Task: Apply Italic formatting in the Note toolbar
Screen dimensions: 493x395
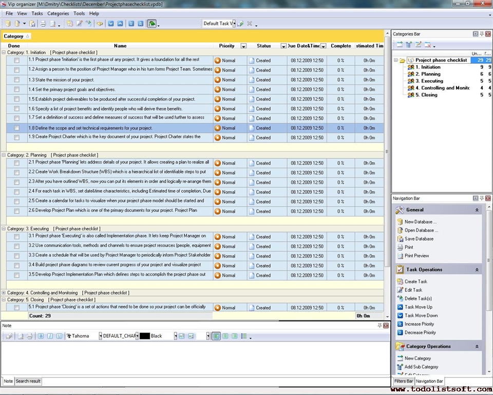Action: (49, 335)
